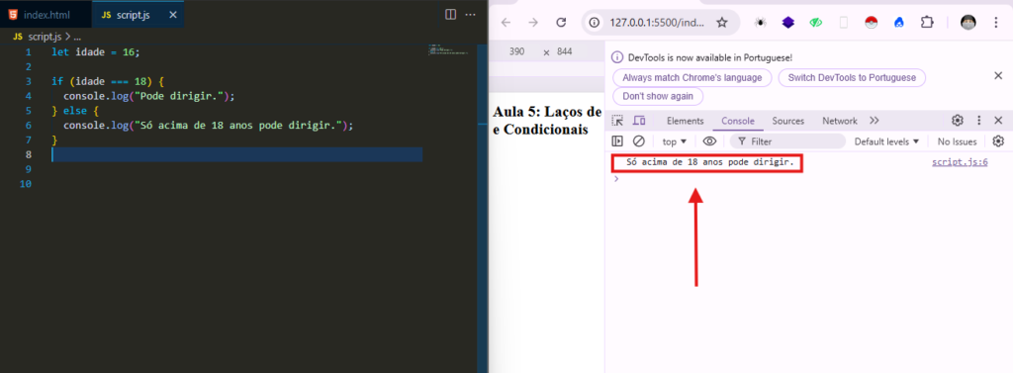Click the Don't show again button
Image resolution: width=1013 pixels, height=373 pixels.
point(658,96)
